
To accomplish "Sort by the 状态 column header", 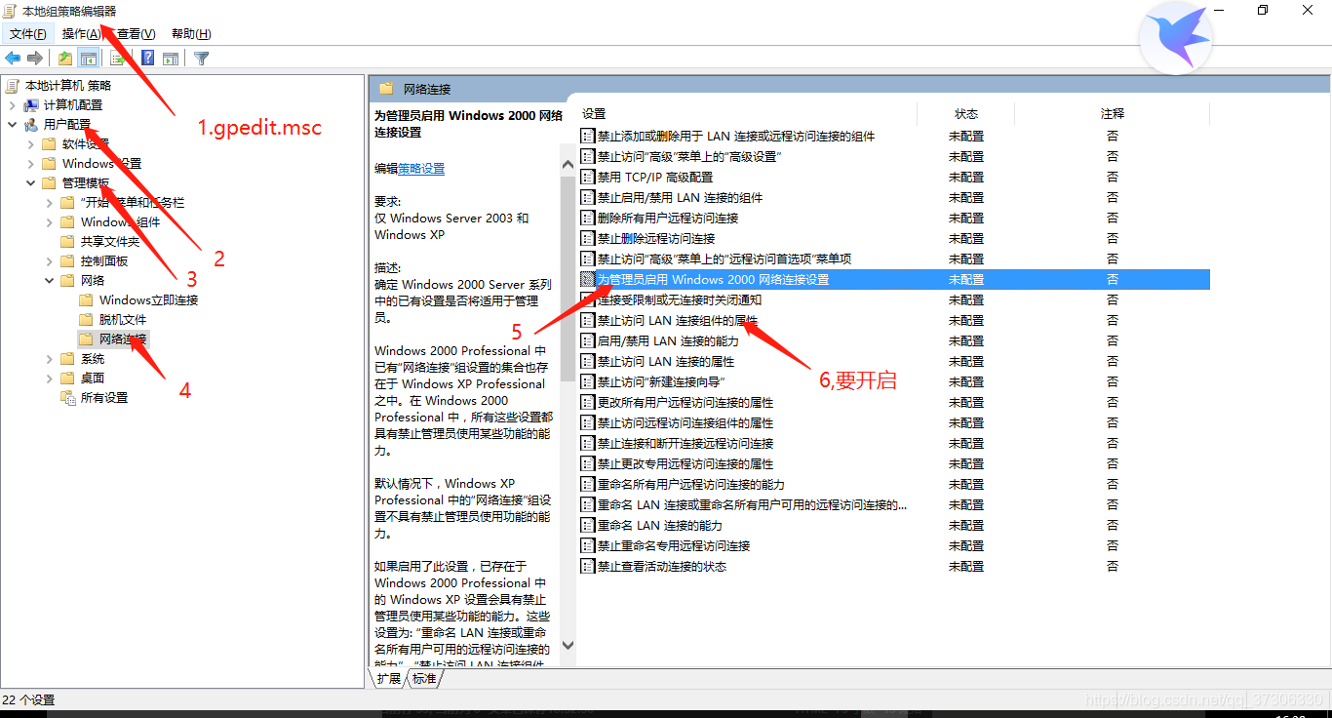I will click(x=966, y=114).
